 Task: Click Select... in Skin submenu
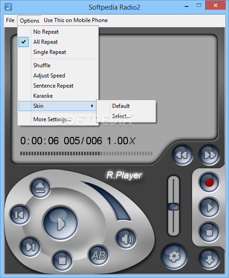[x=126, y=116]
